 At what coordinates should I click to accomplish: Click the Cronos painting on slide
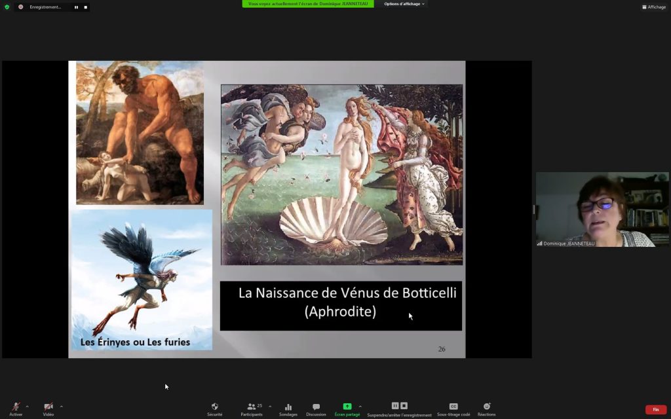pyautogui.click(x=140, y=132)
